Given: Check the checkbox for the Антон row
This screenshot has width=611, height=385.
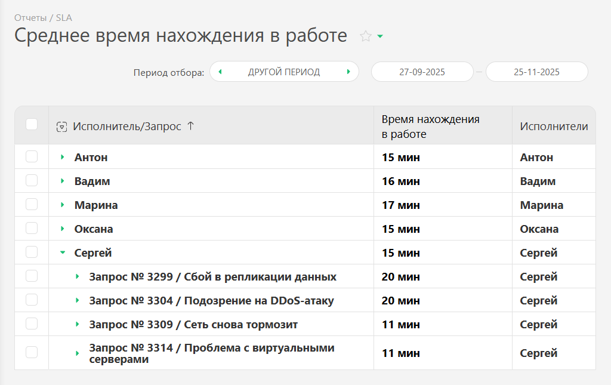Looking at the screenshot, I should point(32,157).
